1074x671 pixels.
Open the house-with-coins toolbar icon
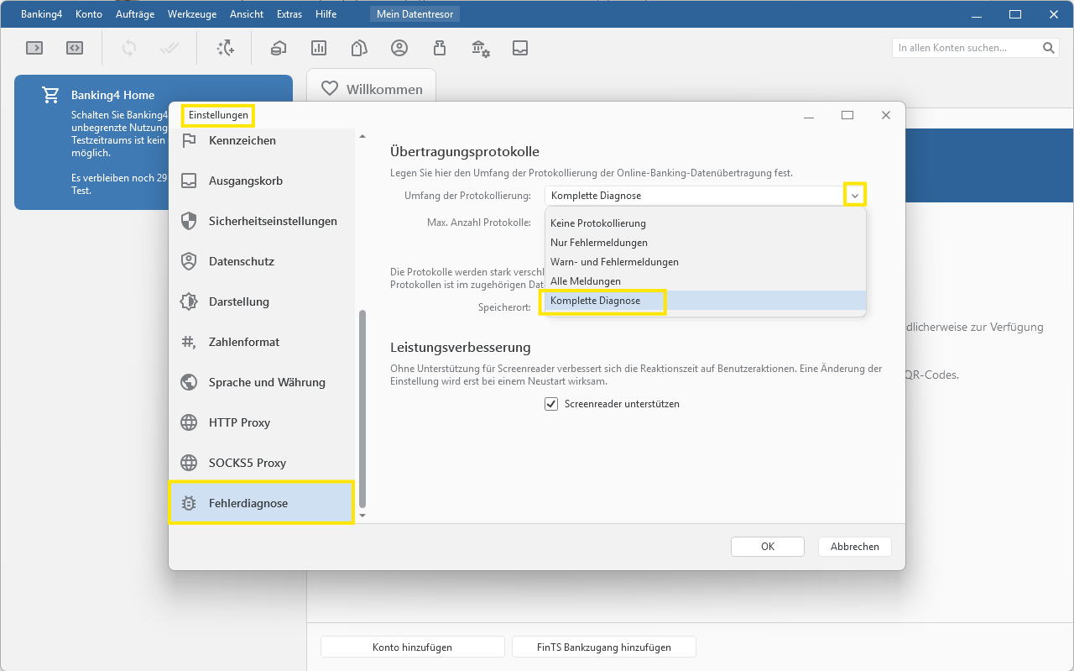pyautogui.click(x=279, y=48)
